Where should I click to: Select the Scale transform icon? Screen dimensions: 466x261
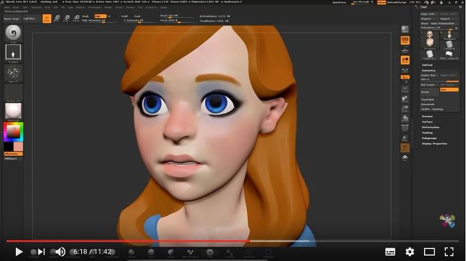click(x=67, y=19)
